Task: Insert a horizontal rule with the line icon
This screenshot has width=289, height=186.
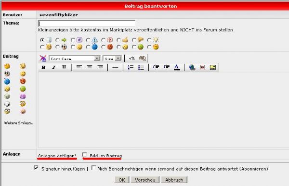Action: [x=115, y=67]
